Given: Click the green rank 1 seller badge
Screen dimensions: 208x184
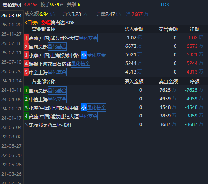Looking at the screenshot, I should click(x=26, y=90).
